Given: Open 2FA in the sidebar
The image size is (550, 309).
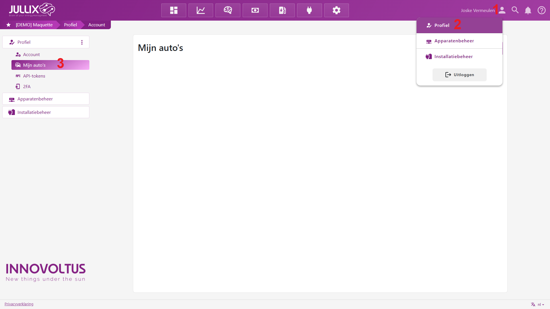Looking at the screenshot, I should click(27, 87).
